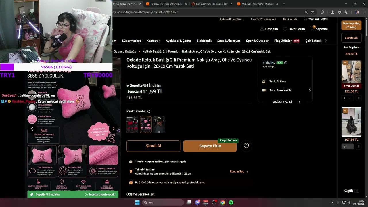Close the KidHug Pembe Oyunculara tab
The image size is (368, 207).
click(x=231, y=4)
